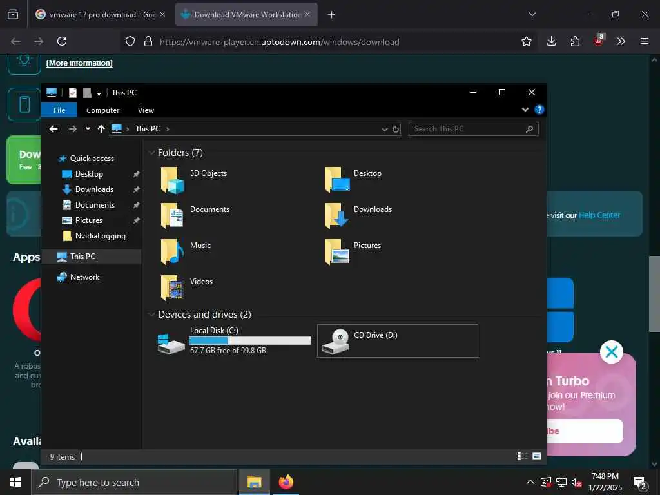Open Firefox downloads panel
Screen dimensions: 660x495
pos(552,41)
